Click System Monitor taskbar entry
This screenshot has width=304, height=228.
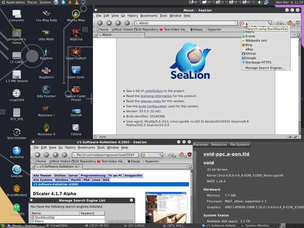click(x=255, y=226)
